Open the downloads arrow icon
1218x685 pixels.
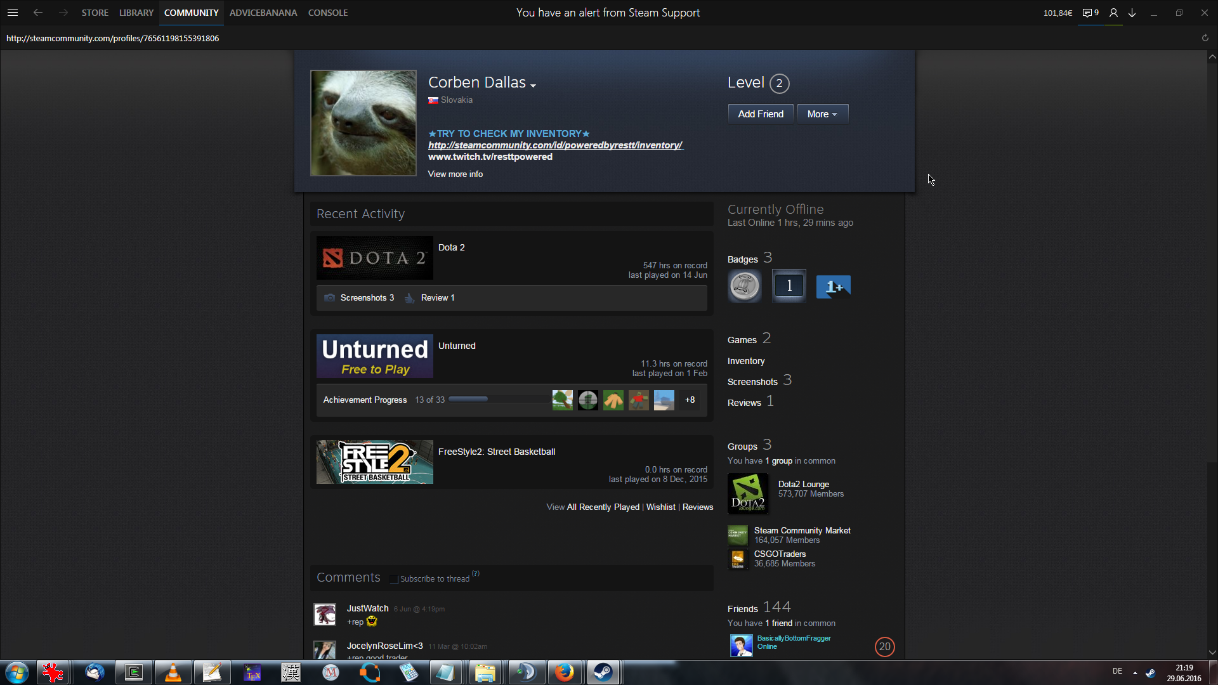(1132, 13)
